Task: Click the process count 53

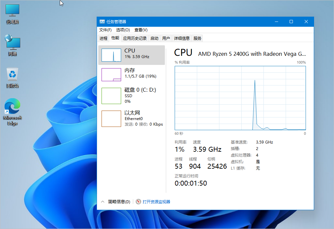Action: 179,166
